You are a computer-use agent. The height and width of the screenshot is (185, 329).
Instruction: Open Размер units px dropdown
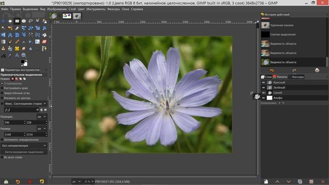42,128
